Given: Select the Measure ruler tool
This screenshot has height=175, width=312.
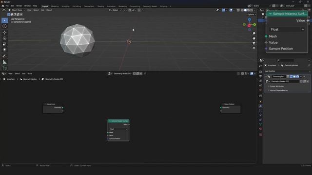Looking at the screenshot, I should 4,62.
